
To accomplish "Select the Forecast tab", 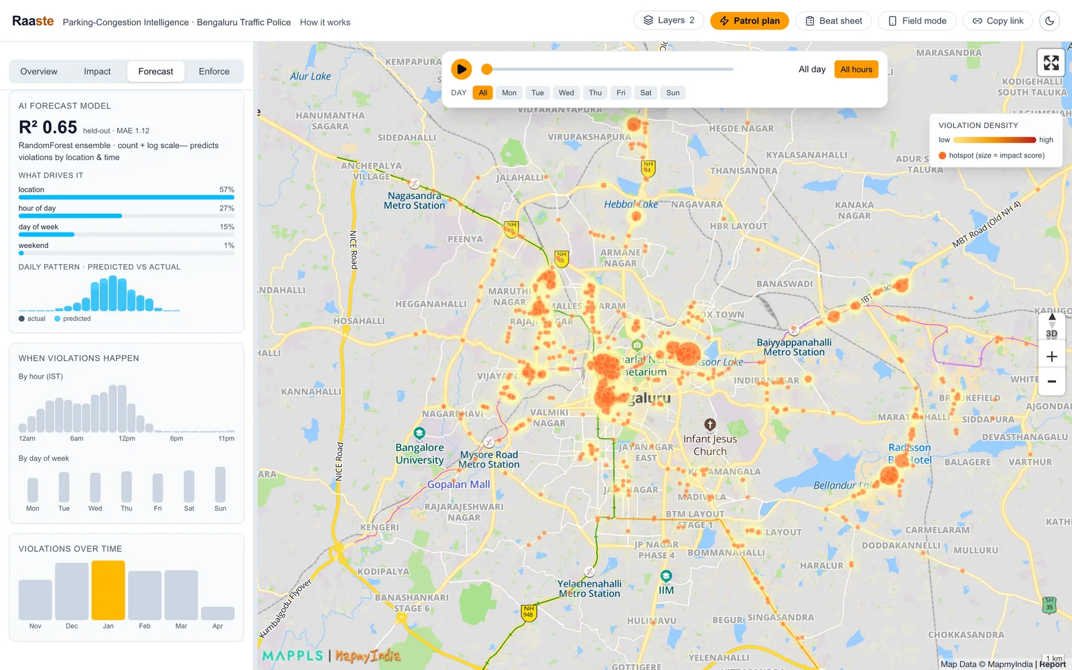I will 155,72.
